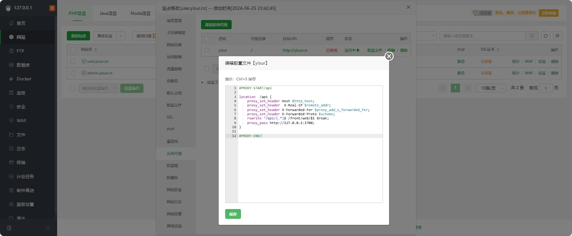The image size is (572, 236).
Task: Open 软件商店 in the sidebar
Action: (x=26, y=190)
